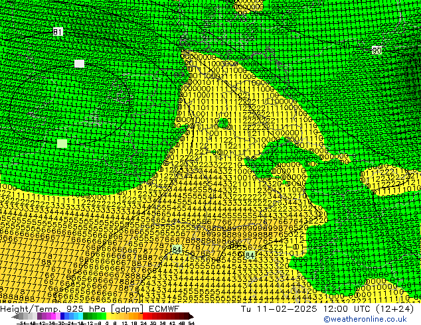421x325 pixels.
Task: Click the grey left arrow of colour scale
Action: click(x=15, y=316)
